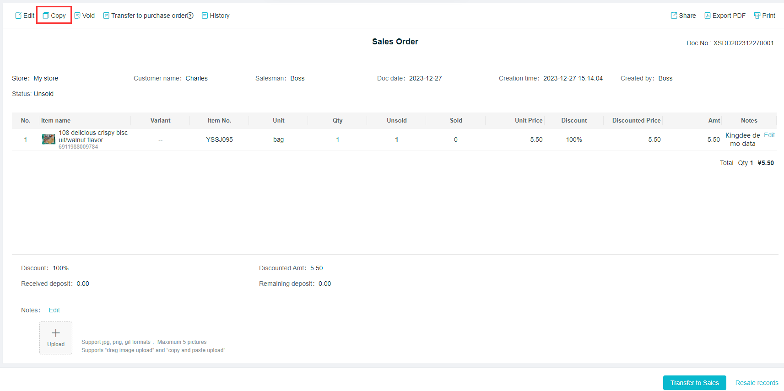Click the Item name column header
Screen dimensions: 784x391
click(56, 121)
